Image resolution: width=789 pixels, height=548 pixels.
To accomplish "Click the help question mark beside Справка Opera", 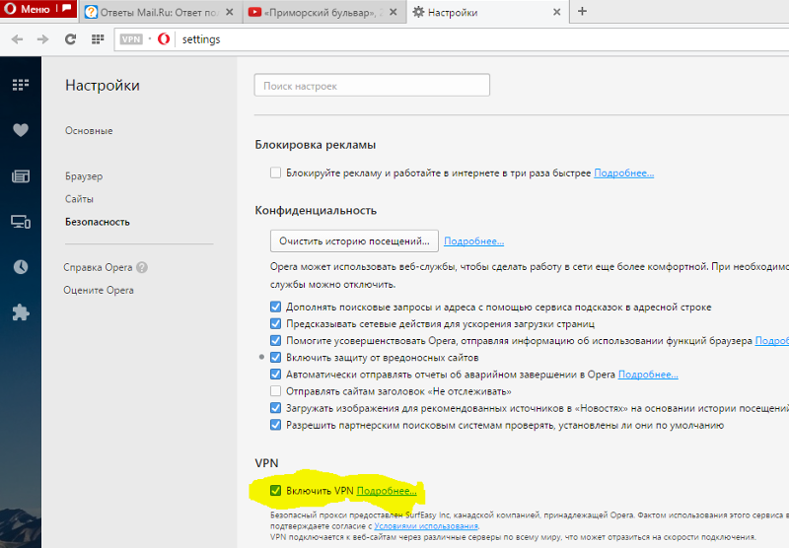I will click(142, 267).
